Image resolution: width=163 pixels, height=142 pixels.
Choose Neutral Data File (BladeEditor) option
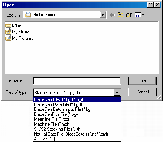[77, 134]
